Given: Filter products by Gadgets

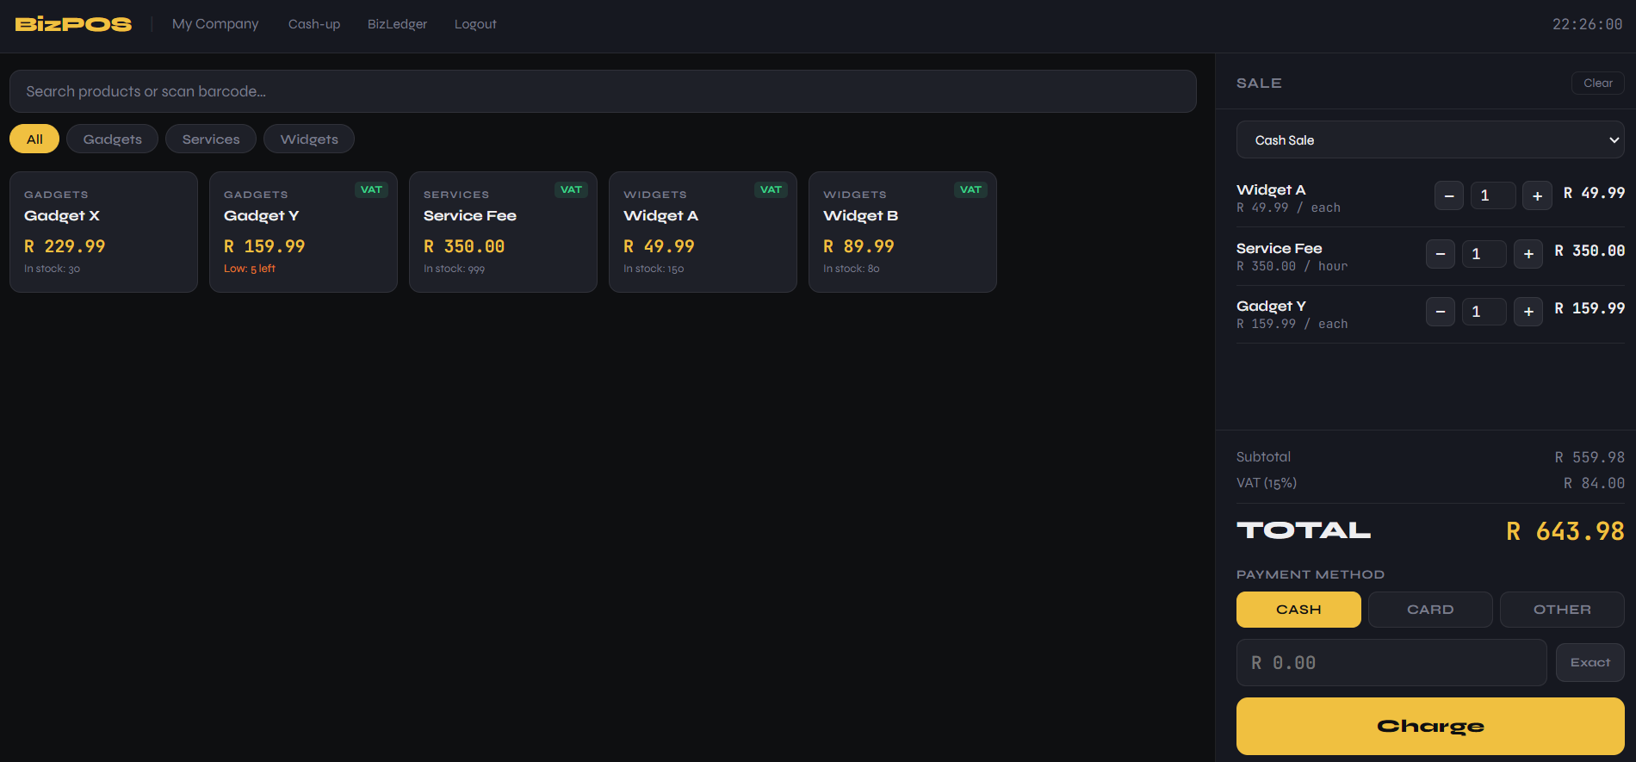Looking at the screenshot, I should [112, 139].
